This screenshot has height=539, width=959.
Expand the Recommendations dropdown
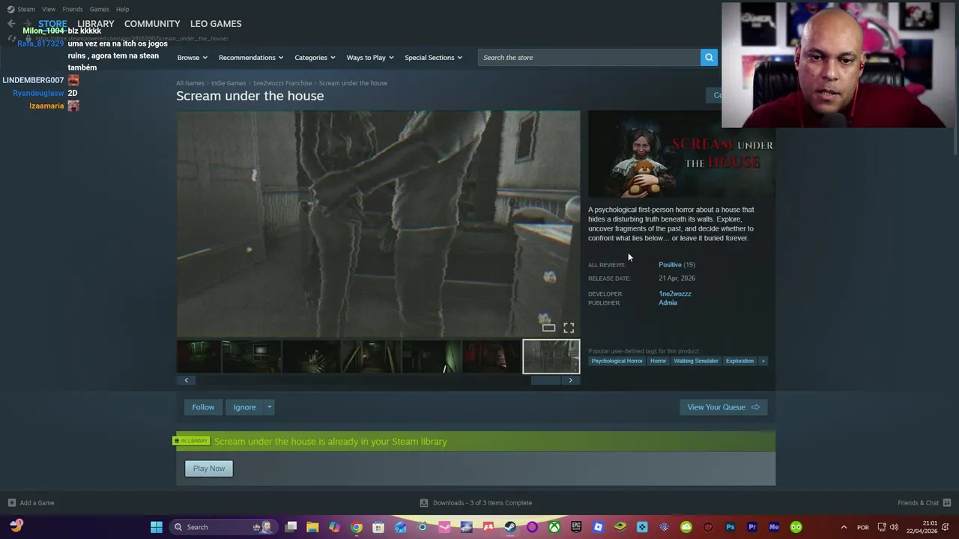(251, 58)
